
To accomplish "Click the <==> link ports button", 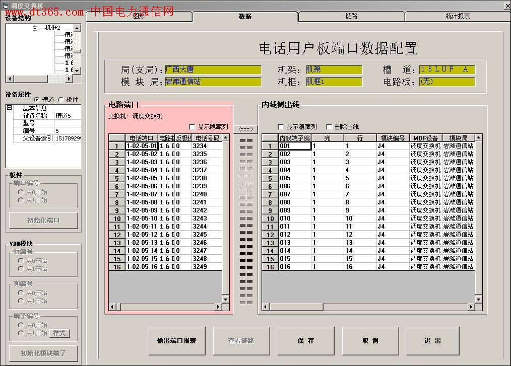I will [x=245, y=129].
